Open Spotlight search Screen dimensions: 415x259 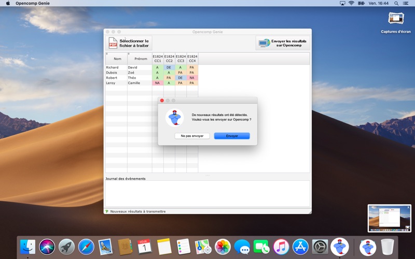point(396,3)
